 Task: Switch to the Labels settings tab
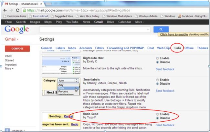click(x=60, y=48)
